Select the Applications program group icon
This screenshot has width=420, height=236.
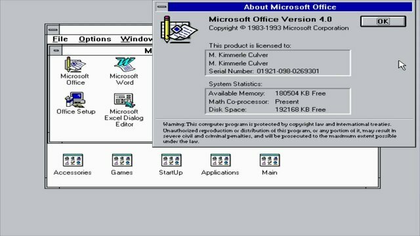[x=220, y=165]
